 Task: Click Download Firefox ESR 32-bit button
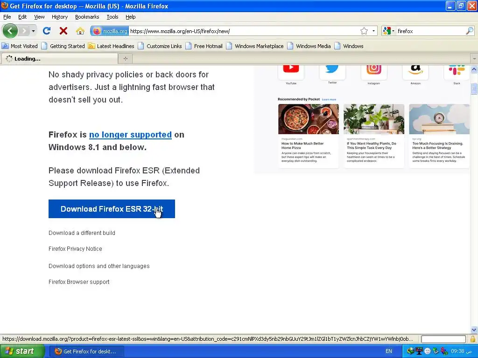click(112, 209)
